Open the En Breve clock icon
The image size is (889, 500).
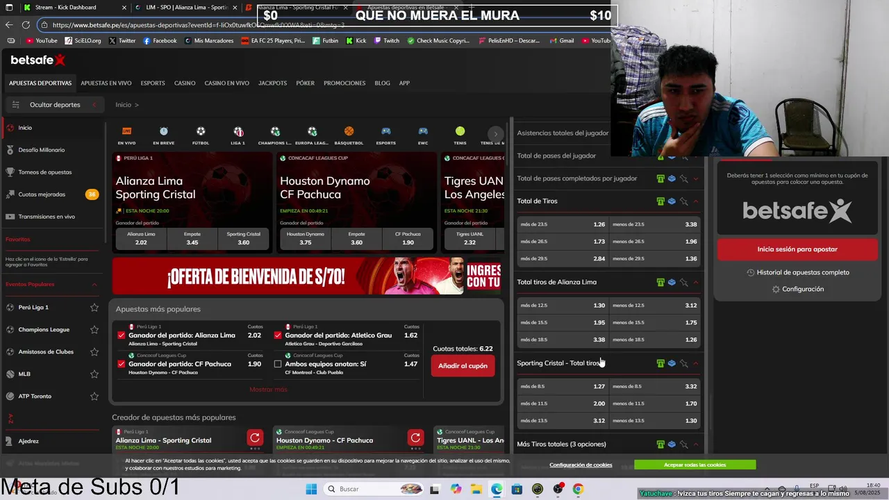[x=164, y=131]
